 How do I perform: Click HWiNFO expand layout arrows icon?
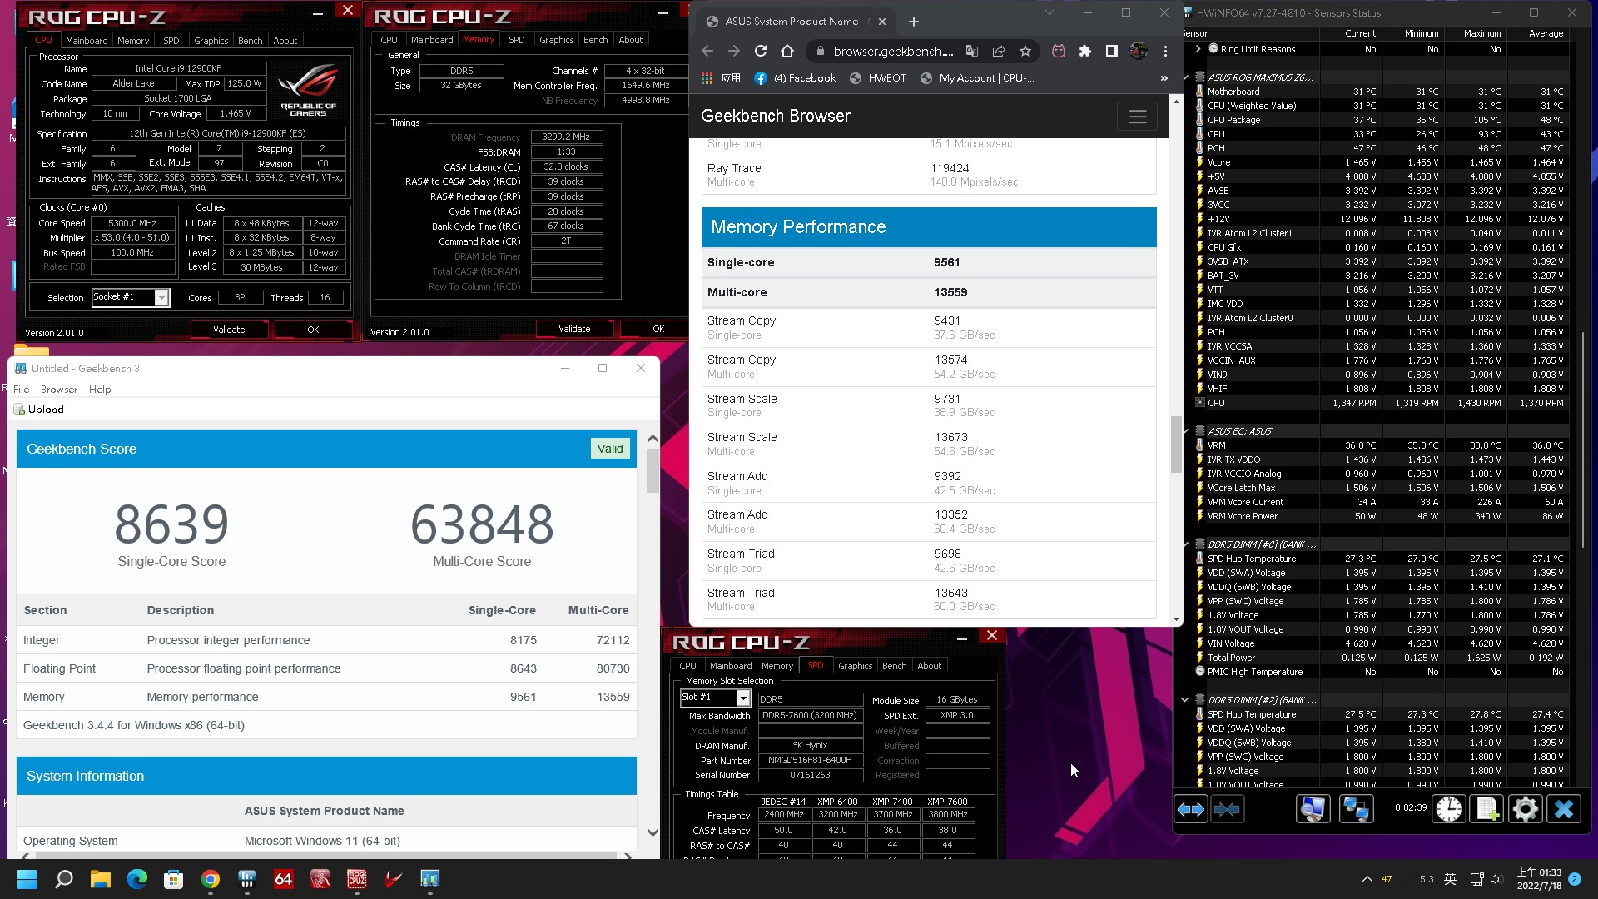click(1190, 809)
